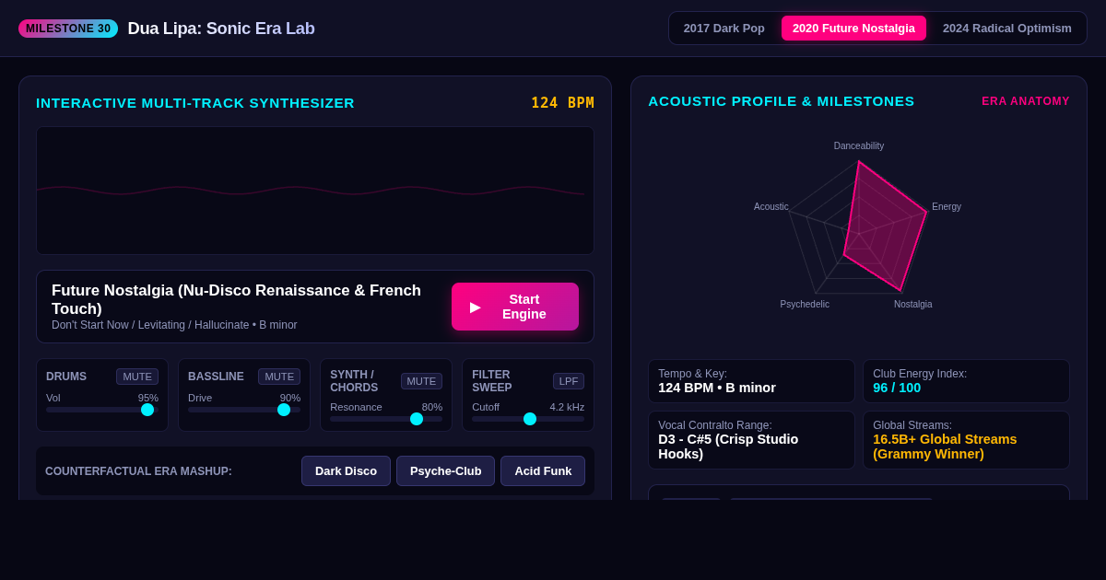Screen dimensions: 1106x580
Task: Click the Resonance 80% value
Action: point(432,407)
